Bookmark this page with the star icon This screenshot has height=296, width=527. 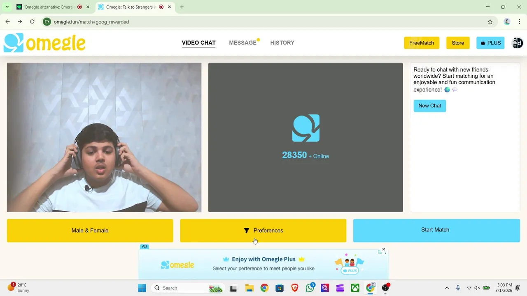[x=490, y=22]
